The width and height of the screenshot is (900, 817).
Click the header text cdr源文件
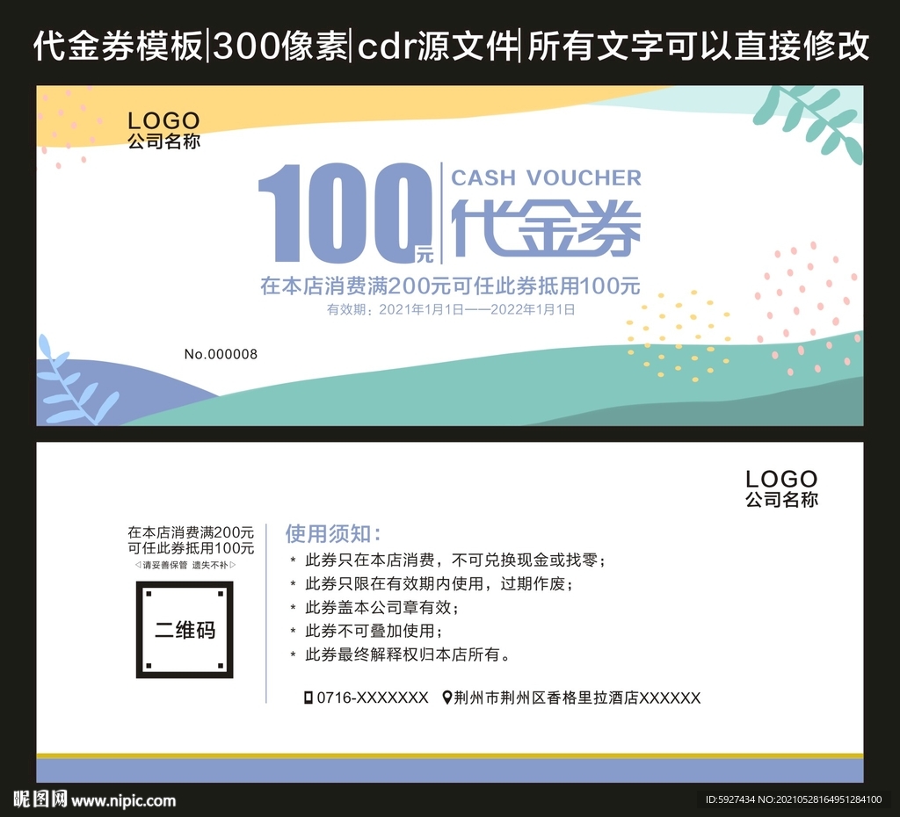pos(438,46)
